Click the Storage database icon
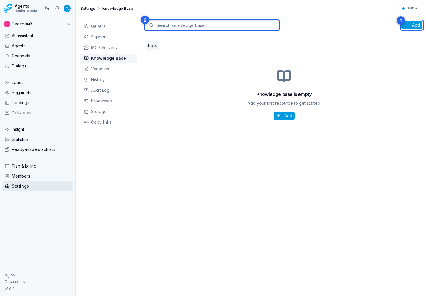This screenshot has height=296, width=426. (86, 112)
